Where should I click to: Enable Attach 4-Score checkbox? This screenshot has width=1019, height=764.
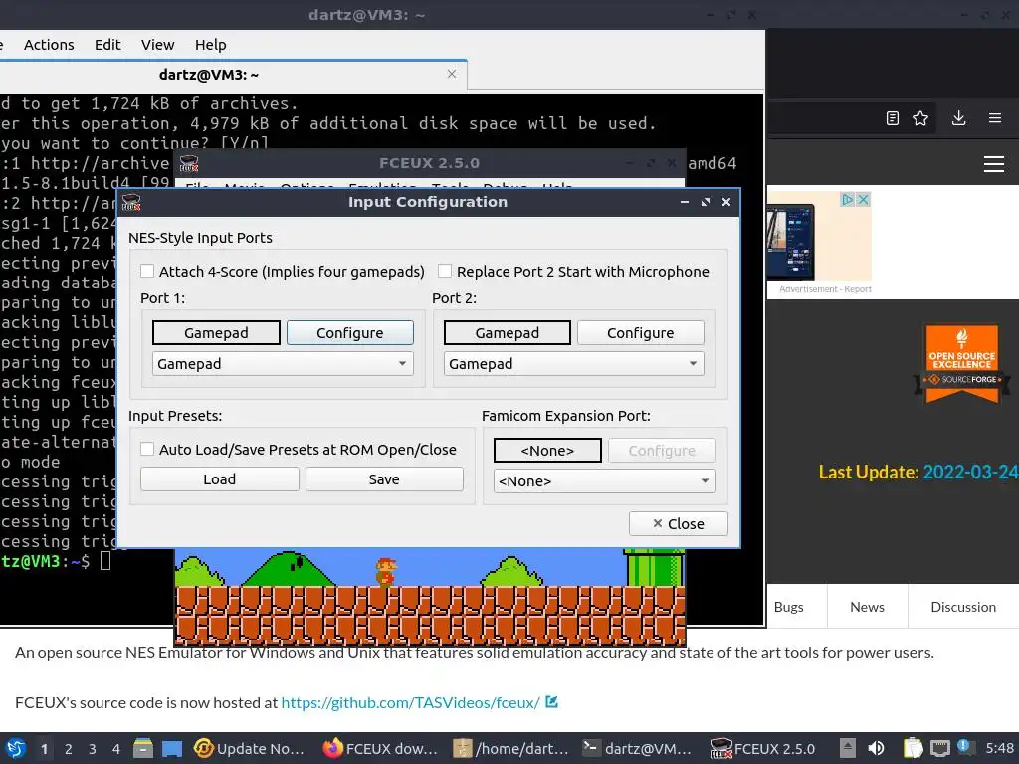click(x=147, y=271)
